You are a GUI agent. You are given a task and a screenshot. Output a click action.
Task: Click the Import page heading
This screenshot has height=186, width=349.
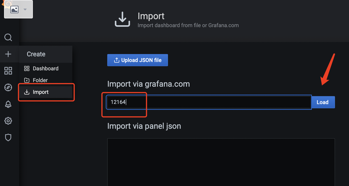tap(151, 16)
